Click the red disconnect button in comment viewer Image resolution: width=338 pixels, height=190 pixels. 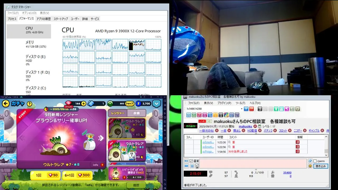251,109
